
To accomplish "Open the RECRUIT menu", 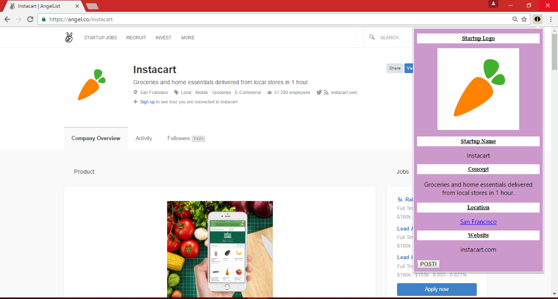I will click(136, 38).
